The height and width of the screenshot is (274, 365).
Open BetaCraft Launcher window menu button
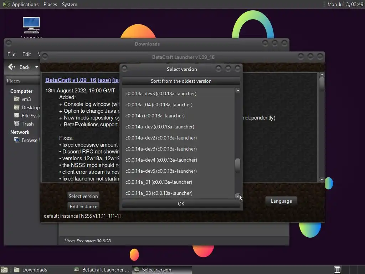[x=45, y=57]
